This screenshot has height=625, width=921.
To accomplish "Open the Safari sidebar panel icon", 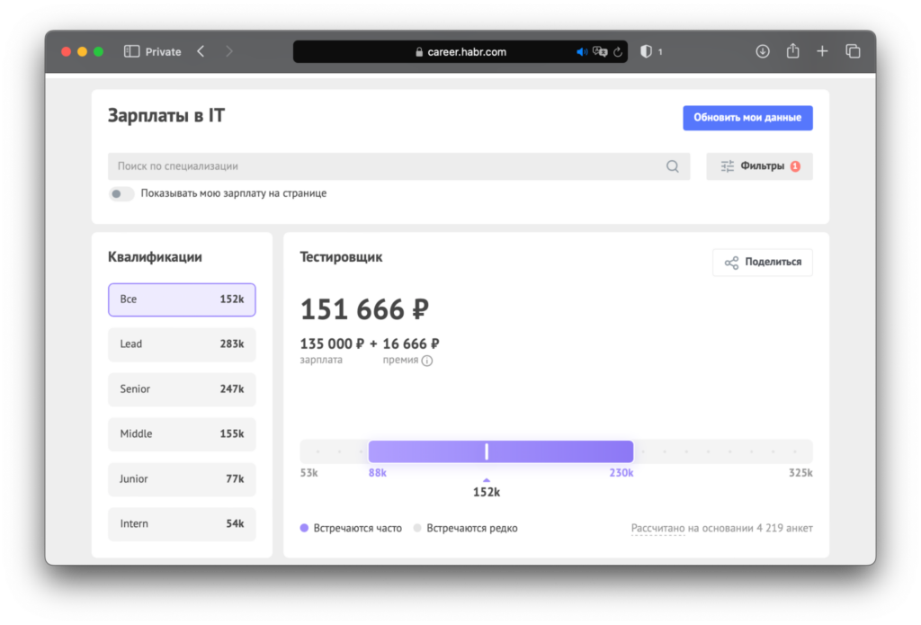I will point(131,52).
